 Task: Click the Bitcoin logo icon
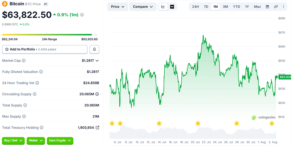point(5,3)
